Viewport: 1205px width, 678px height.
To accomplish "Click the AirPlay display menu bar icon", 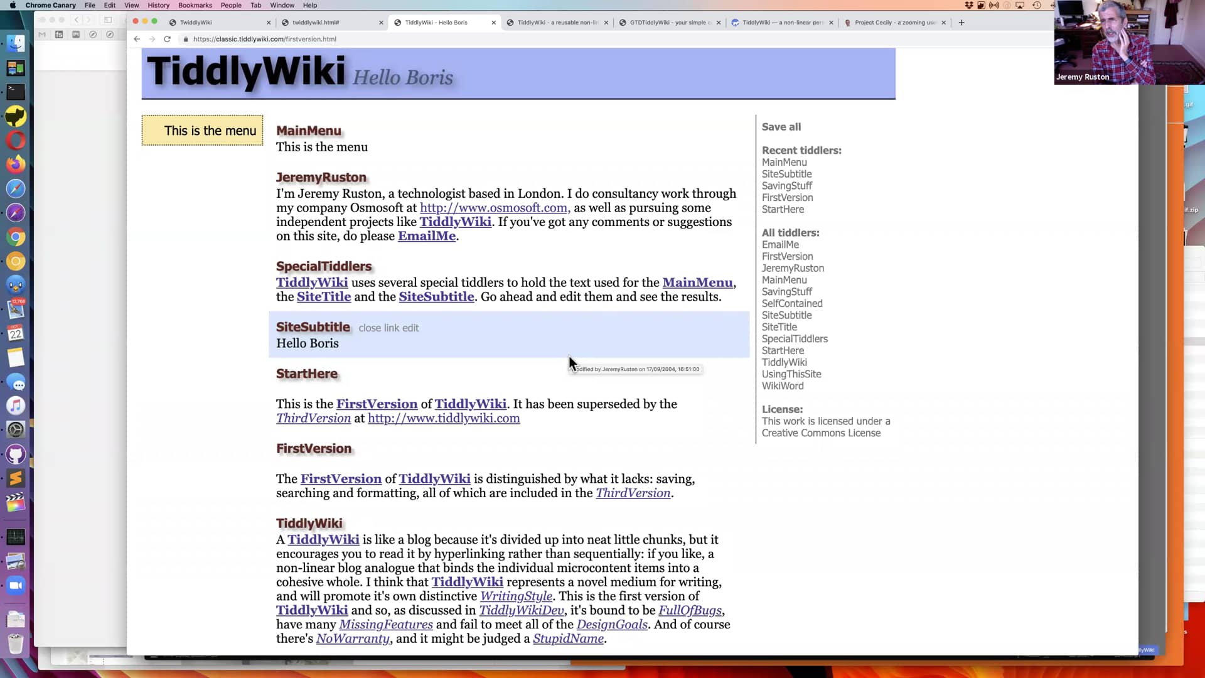I will tap(1020, 5).
